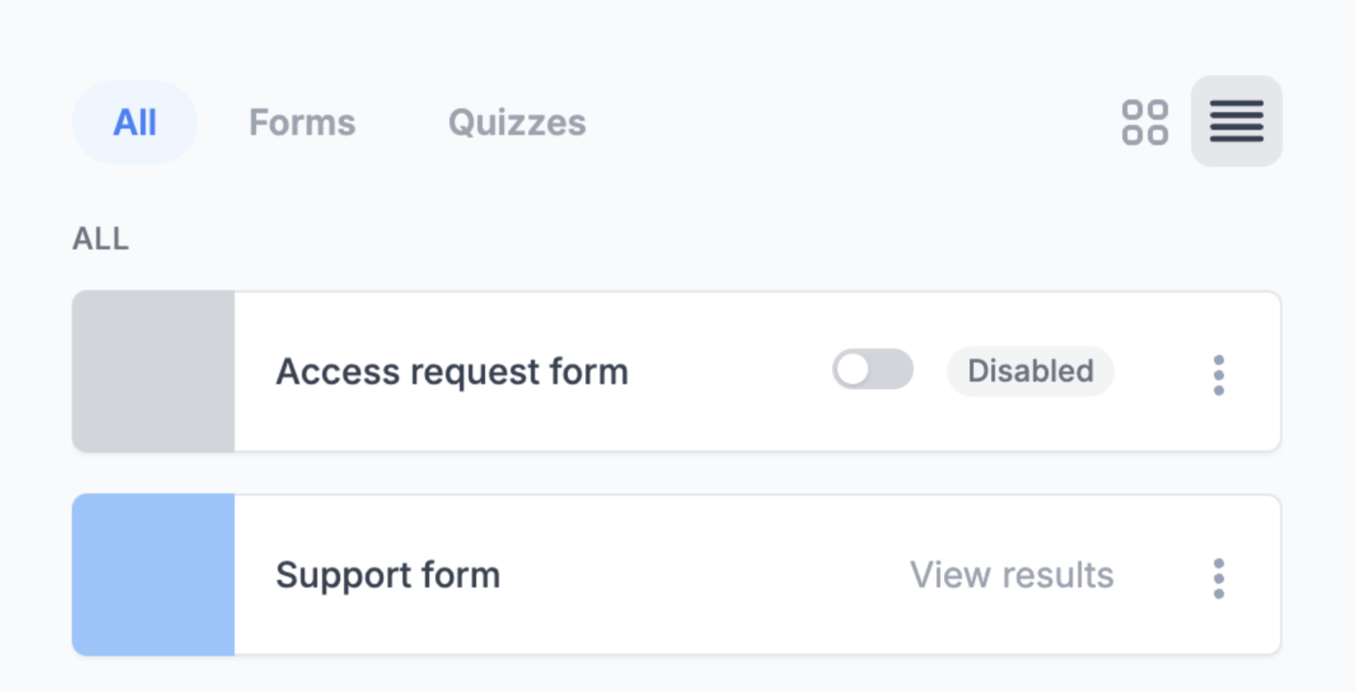Select the All filter tab

coord(134,122)
